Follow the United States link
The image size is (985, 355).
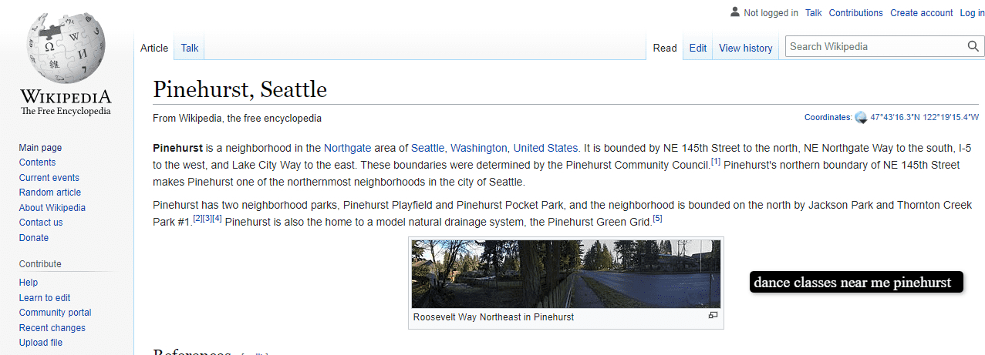click(545, 148)
